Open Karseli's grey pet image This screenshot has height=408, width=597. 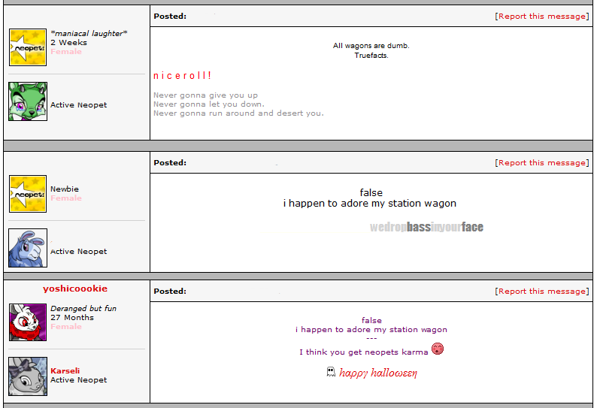[28, 376]
